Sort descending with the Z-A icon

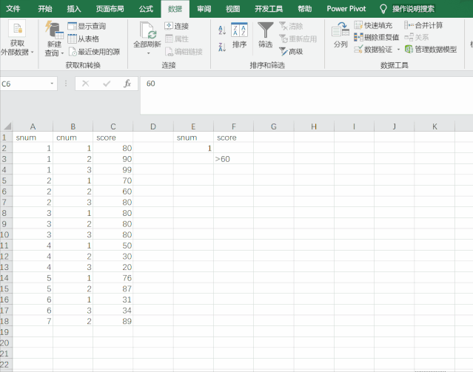pos(222,47)
